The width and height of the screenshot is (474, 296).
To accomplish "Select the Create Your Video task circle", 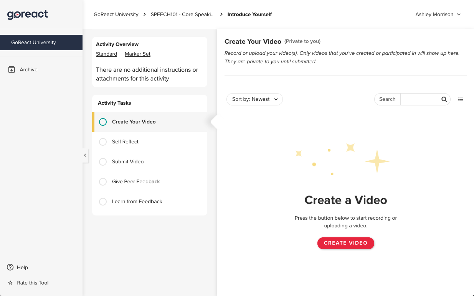I will [103, 122].
